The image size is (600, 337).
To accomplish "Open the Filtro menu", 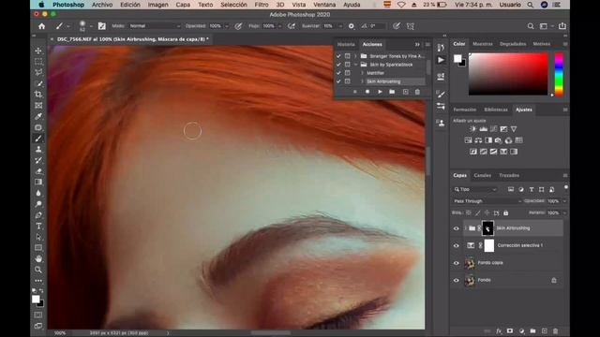I will pyautogui.click(x=262, y=5).
